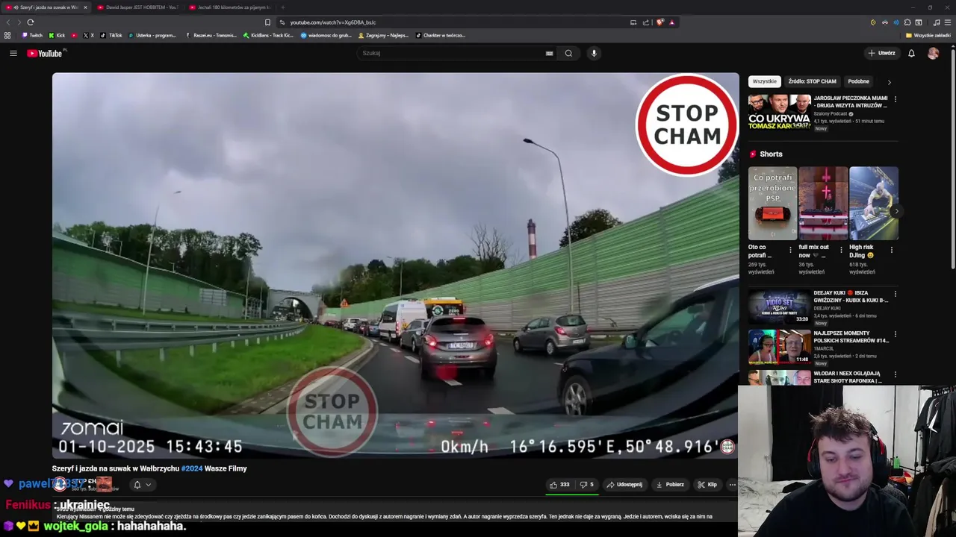
Task: Open options for Włodar i Neex video
Action: coord(895,374)
